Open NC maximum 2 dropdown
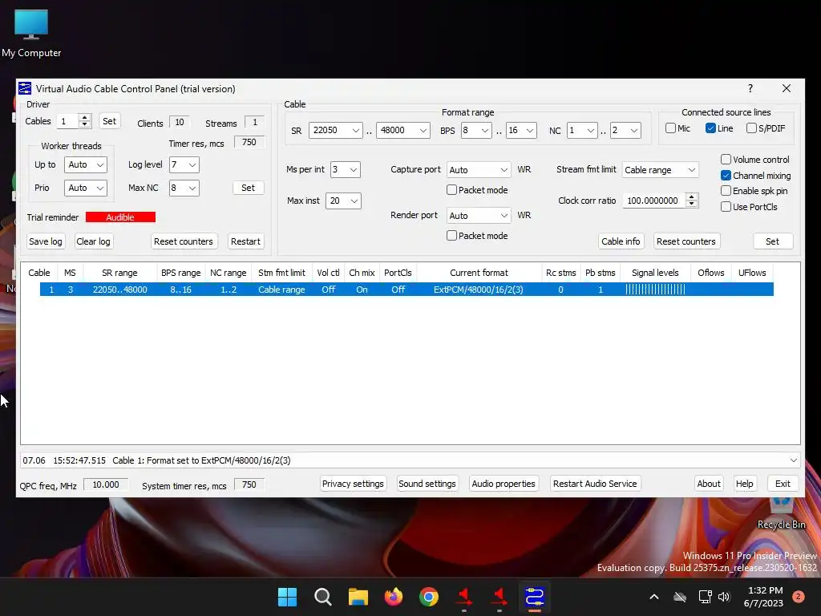This screenshot has width=821, height=616. click(x=625, y=130)
